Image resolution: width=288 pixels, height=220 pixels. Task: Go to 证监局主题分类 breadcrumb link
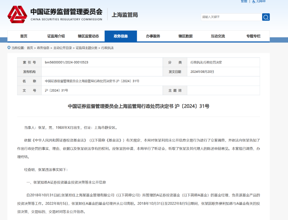[x=86, y=48]
